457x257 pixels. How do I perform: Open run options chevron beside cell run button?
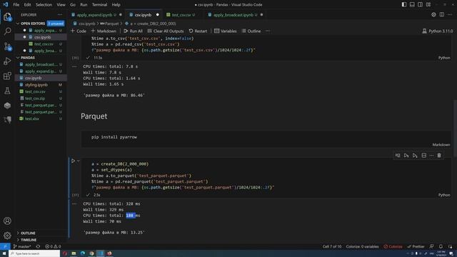(79, 161)
